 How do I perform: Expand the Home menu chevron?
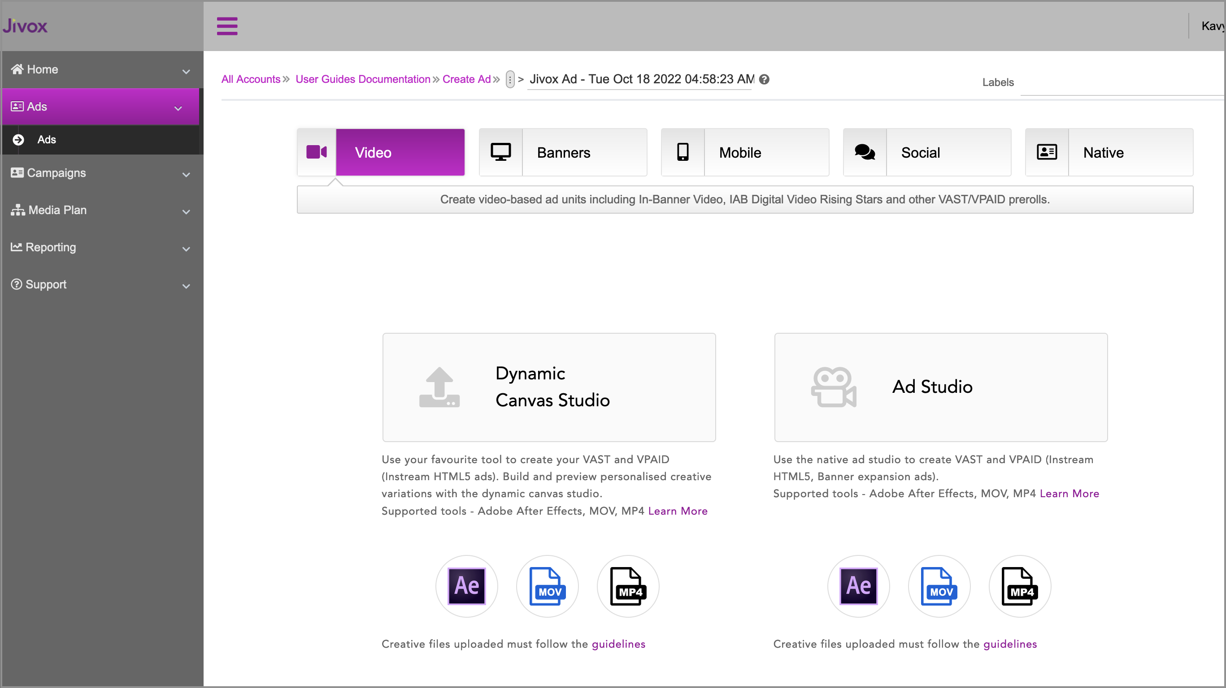click(x=186, y=72)
